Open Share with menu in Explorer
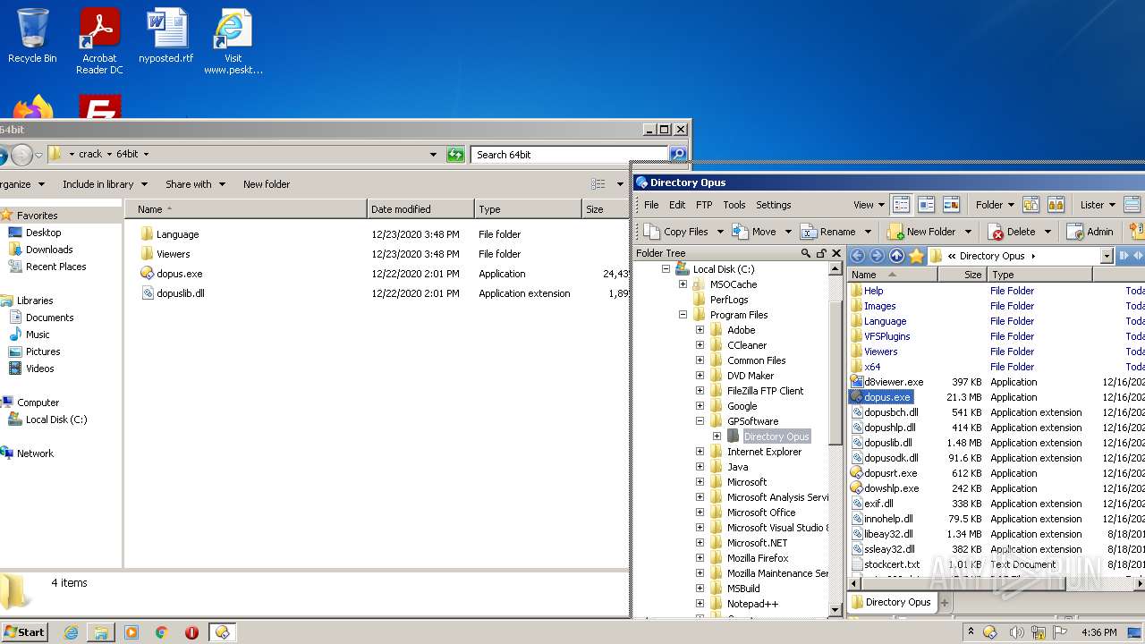 [195, 184]
